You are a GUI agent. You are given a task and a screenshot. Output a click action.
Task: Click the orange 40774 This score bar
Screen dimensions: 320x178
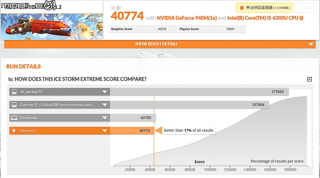point(132,130)
